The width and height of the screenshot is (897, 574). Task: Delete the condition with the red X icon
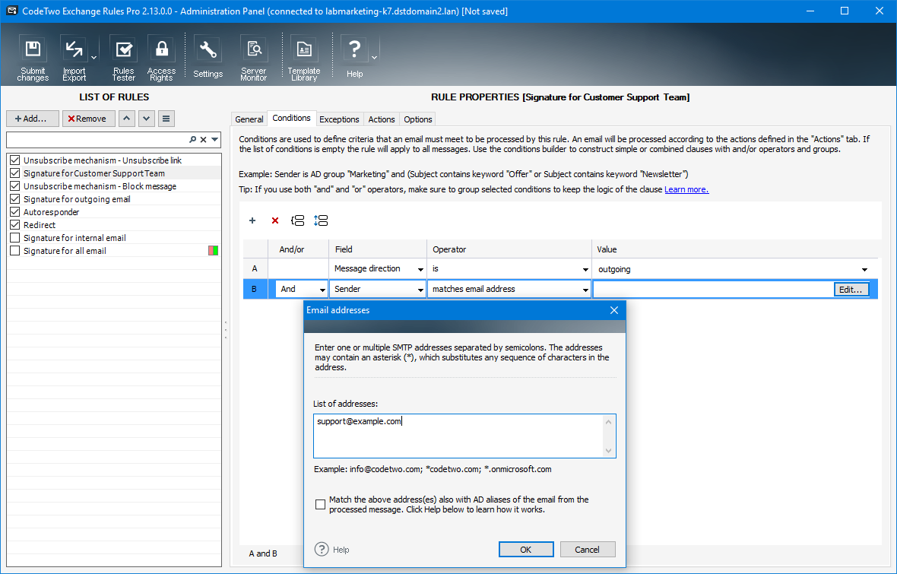275,220
